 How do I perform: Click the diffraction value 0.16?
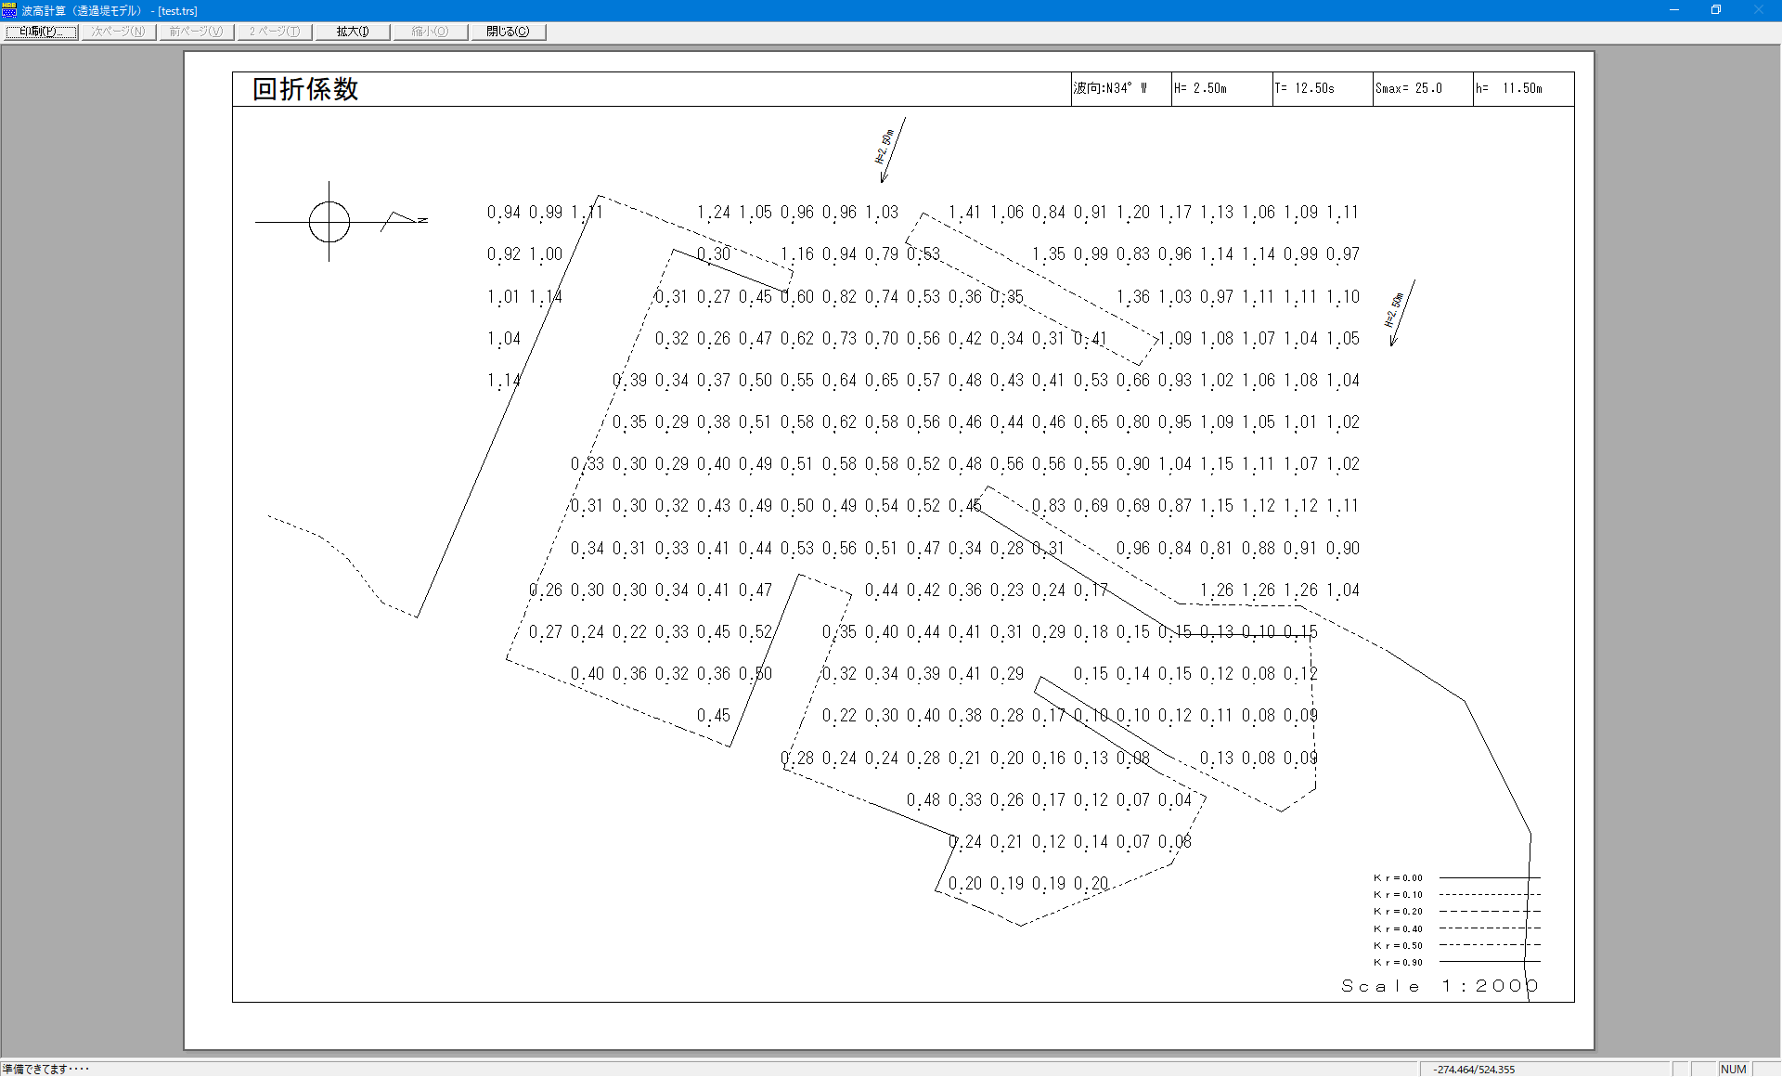pos(1049,759)
